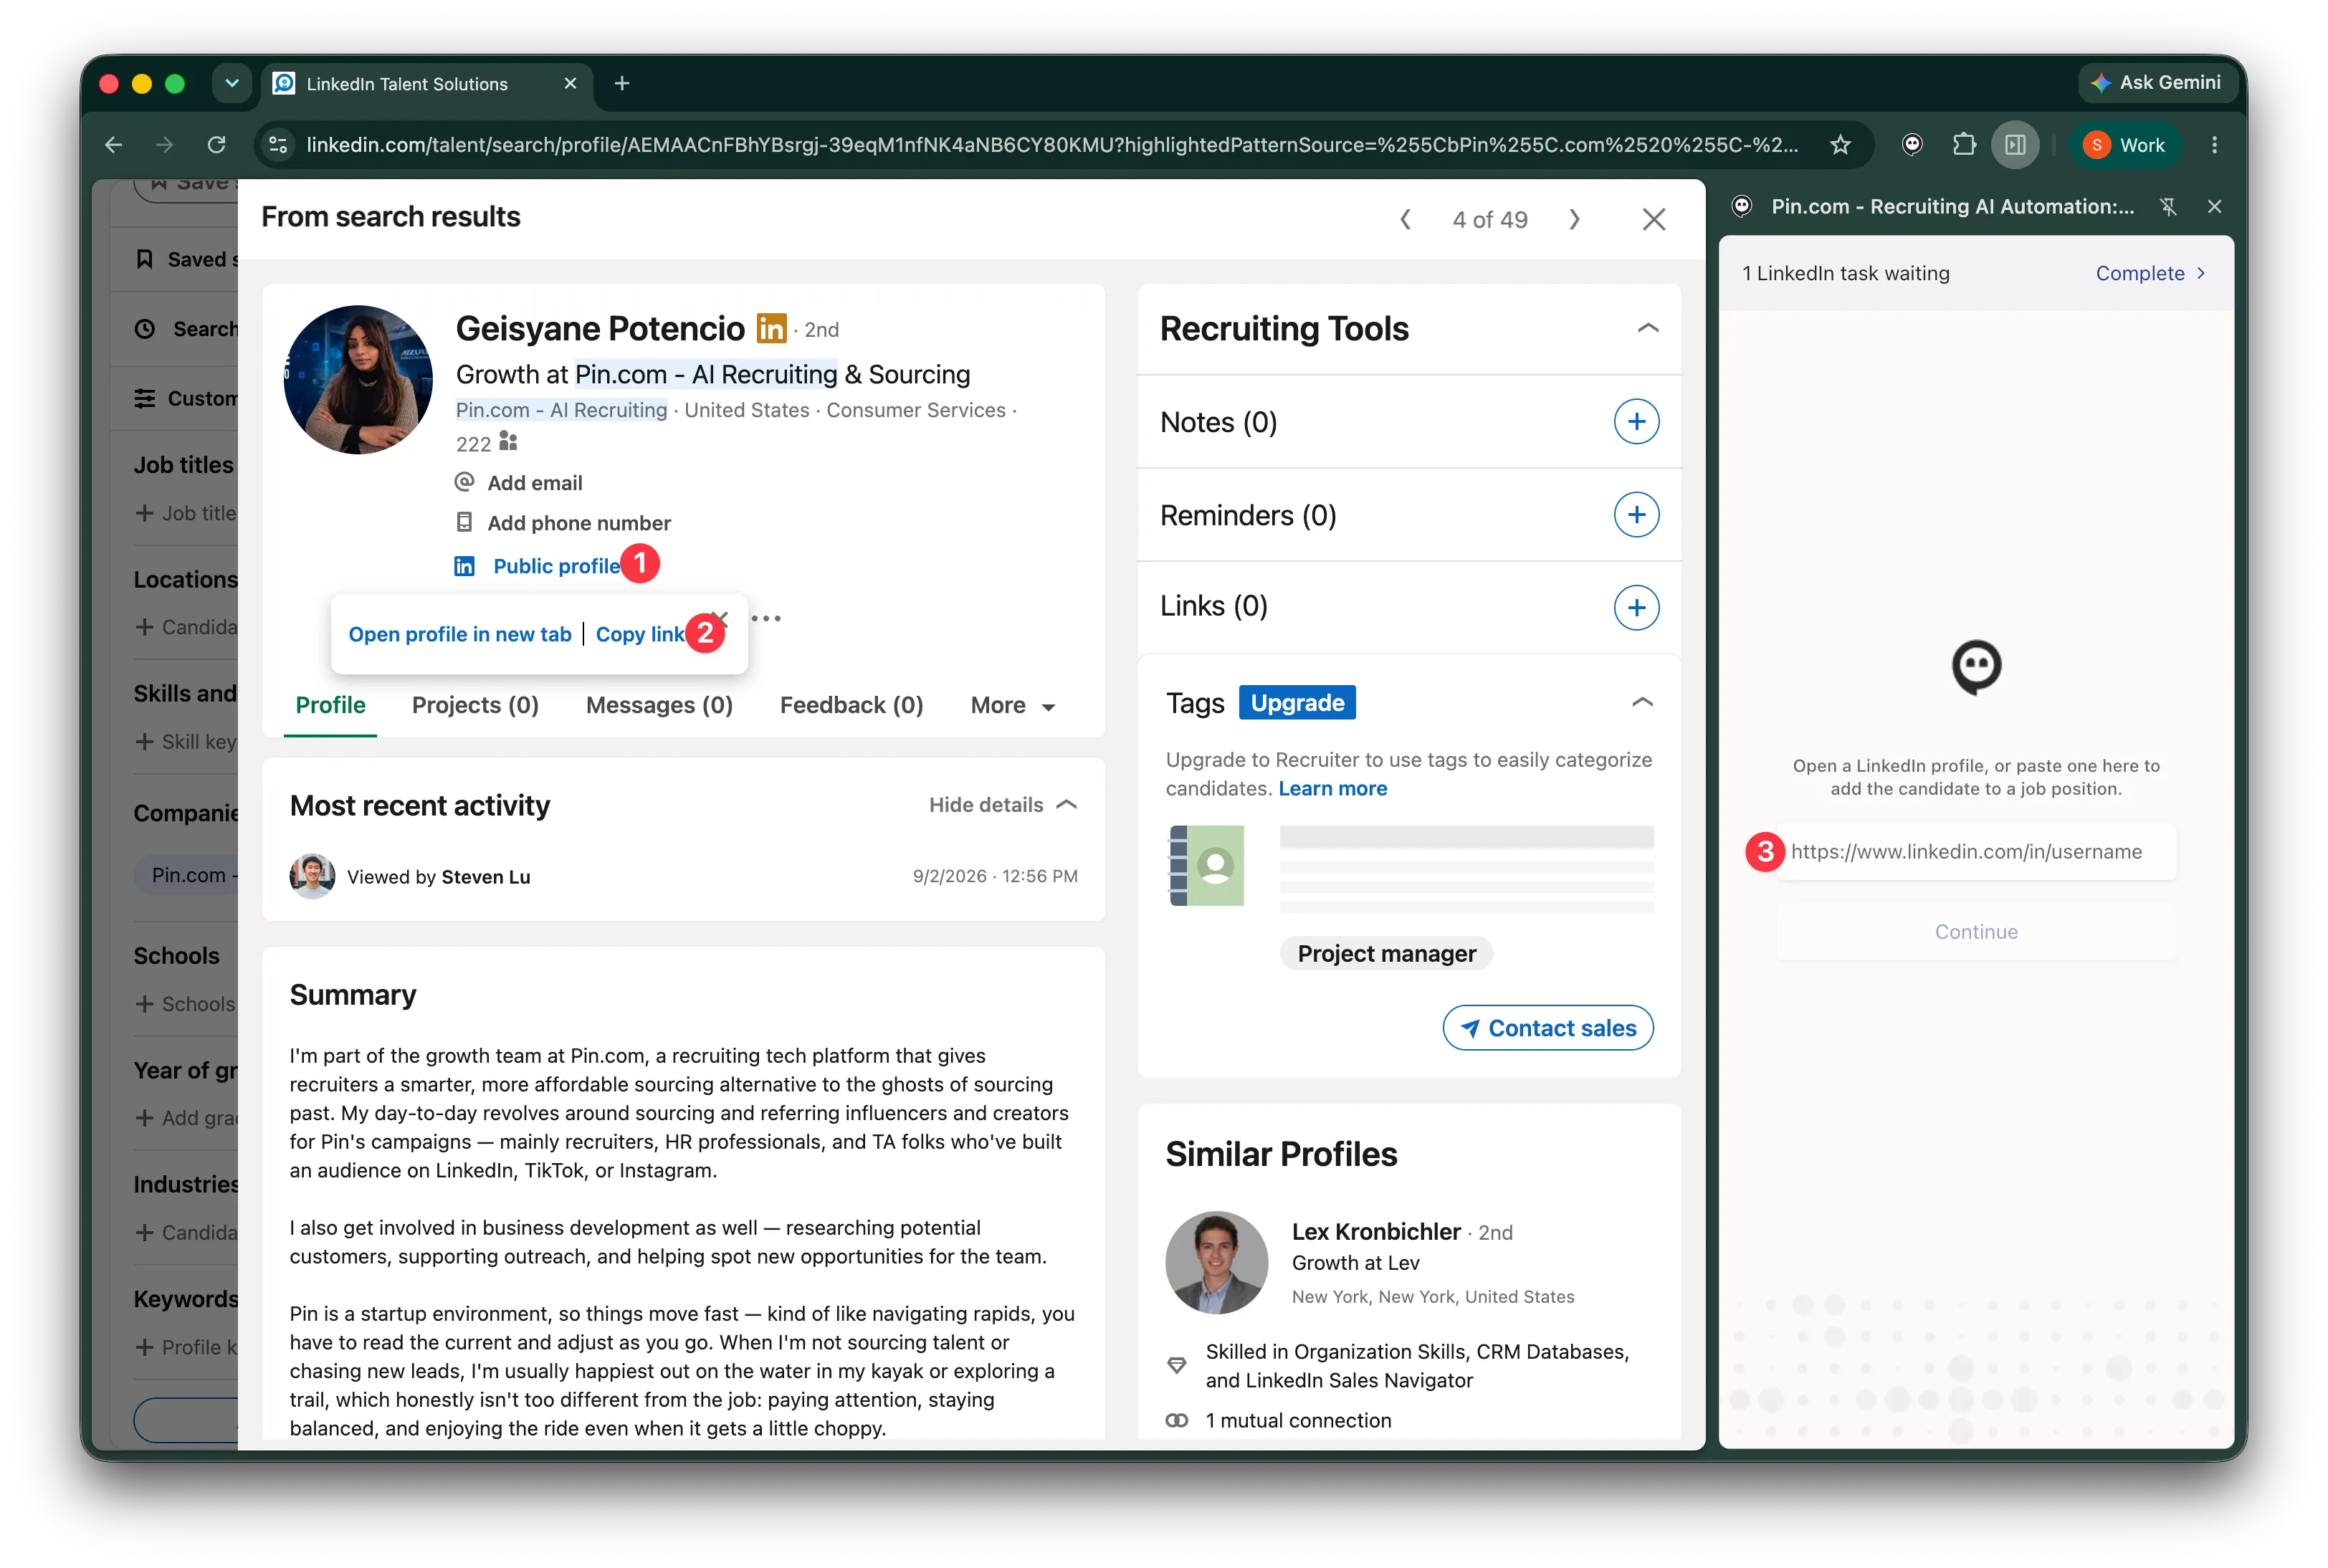This screenshot has height=1568, width=2328.
Task: Click the Ask Gemini button
Action: [x=2158, y=83]
